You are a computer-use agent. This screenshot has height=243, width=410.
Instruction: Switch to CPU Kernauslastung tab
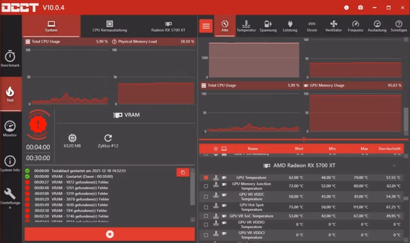point(110,26)
